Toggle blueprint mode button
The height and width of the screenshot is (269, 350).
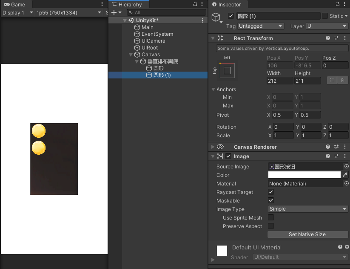tap(332, 80)
